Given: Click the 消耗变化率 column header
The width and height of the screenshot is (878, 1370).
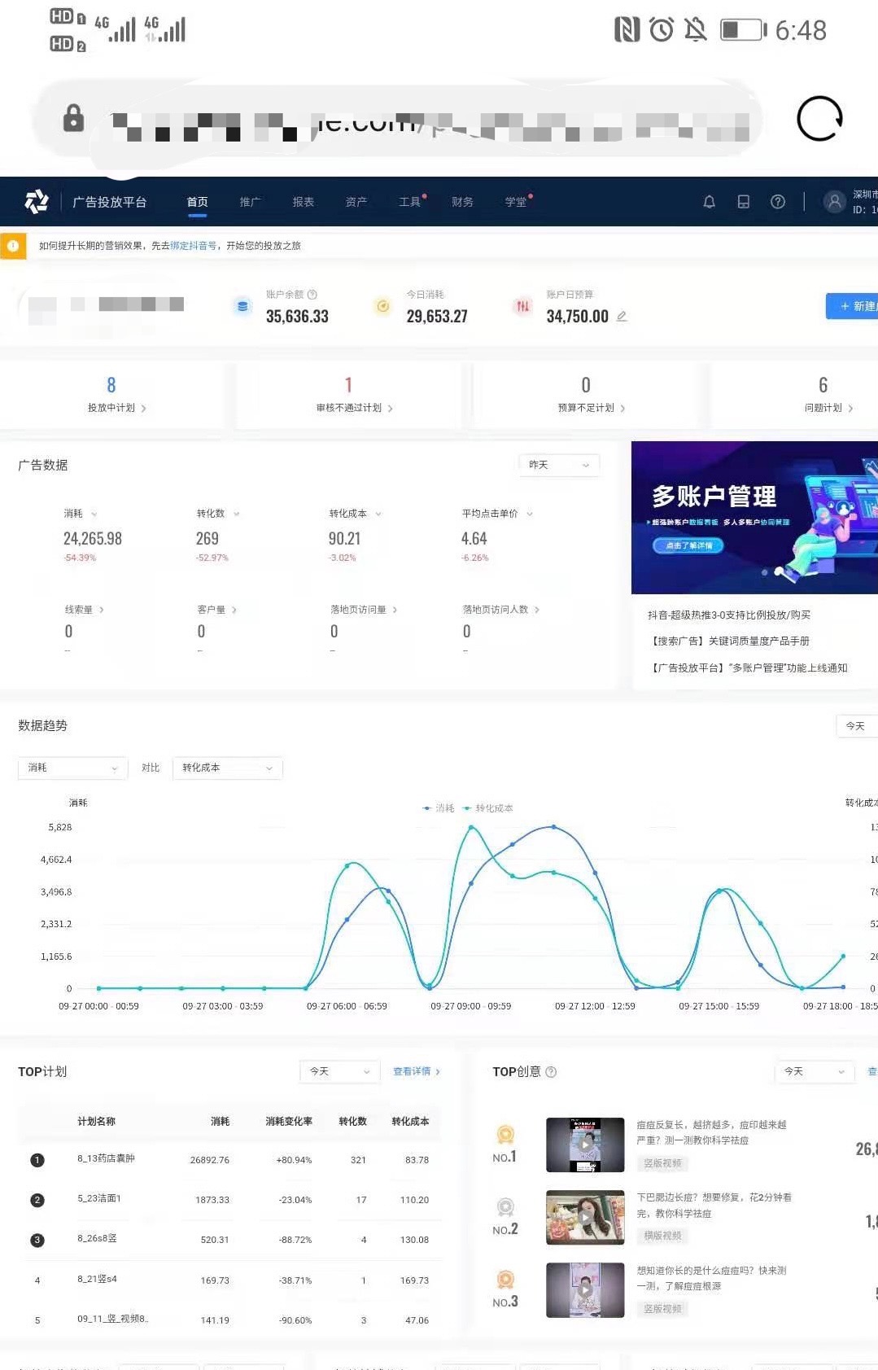Looking at the screenshot, I should (x=289, y=1122).
